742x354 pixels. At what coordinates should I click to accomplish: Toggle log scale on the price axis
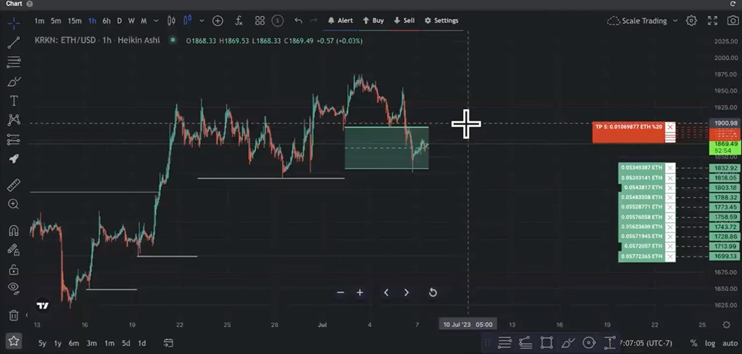coord(710,343)
